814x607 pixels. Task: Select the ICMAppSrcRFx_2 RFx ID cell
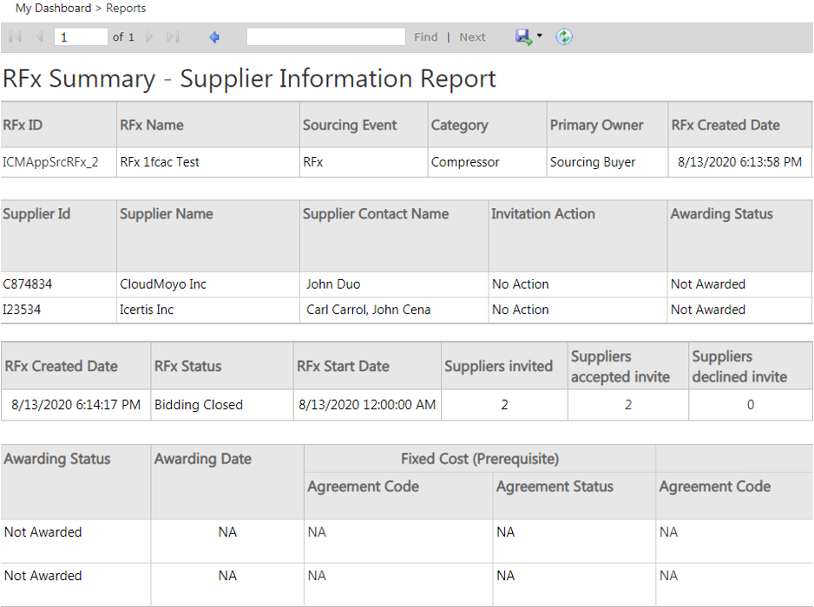pyautogui.click(x=50, y=162)
